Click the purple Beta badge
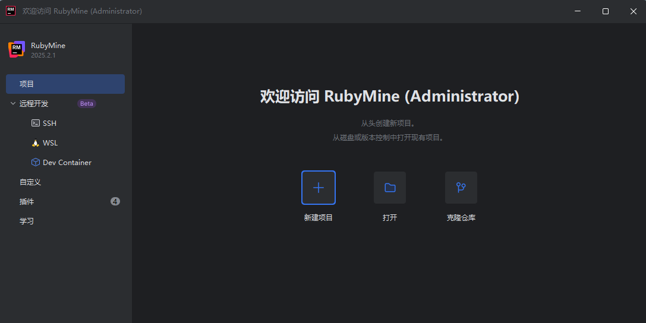This screenshot has height=323, width=646. [87, 104]
